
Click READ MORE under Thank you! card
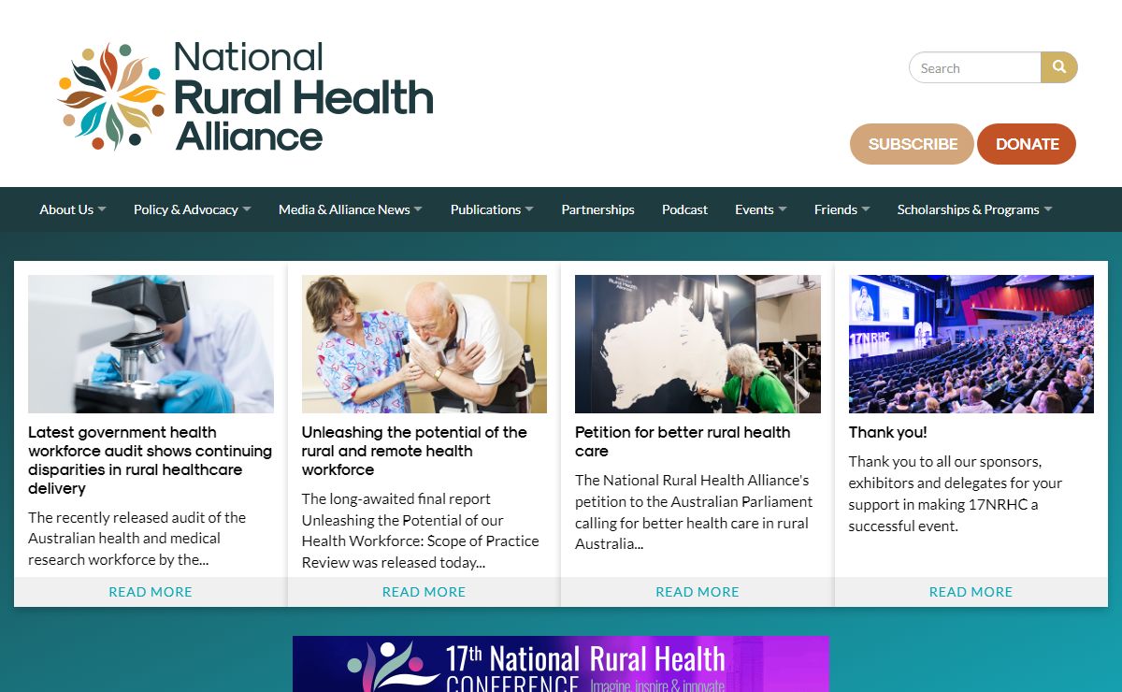point(971,592)
